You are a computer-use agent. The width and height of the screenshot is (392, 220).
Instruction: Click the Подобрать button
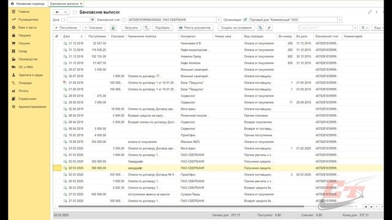[x=162, y=28]
